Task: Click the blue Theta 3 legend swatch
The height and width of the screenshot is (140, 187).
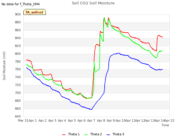Action: point(108,135)
